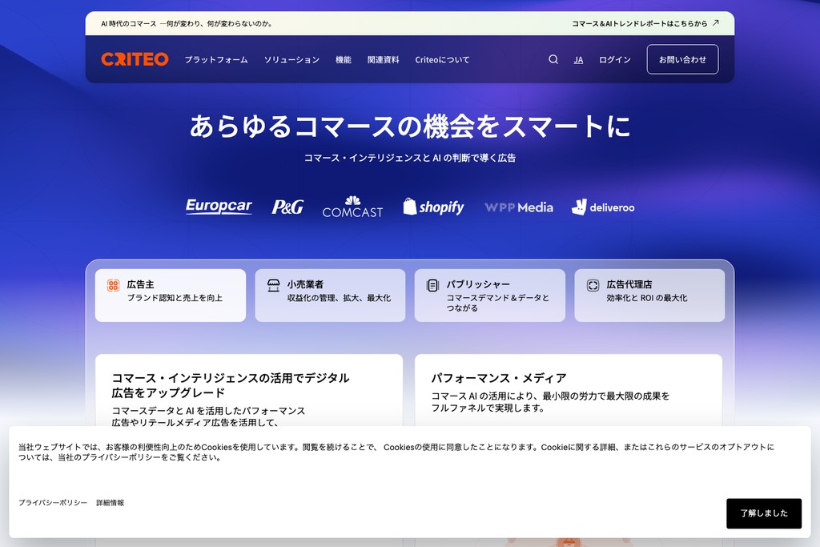The height and width of the screenshot is (547, 820).
Task: Click the お問い合わせ button
Action: pyautogui.click(x=682, y=59)
